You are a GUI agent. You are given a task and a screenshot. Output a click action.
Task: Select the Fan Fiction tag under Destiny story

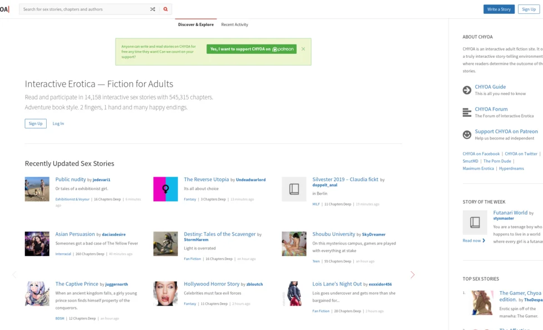click(192, 259)
